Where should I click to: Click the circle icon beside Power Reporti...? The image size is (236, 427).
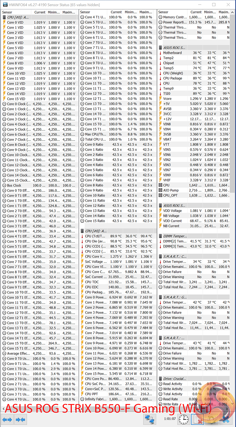[x=160, y=22]
